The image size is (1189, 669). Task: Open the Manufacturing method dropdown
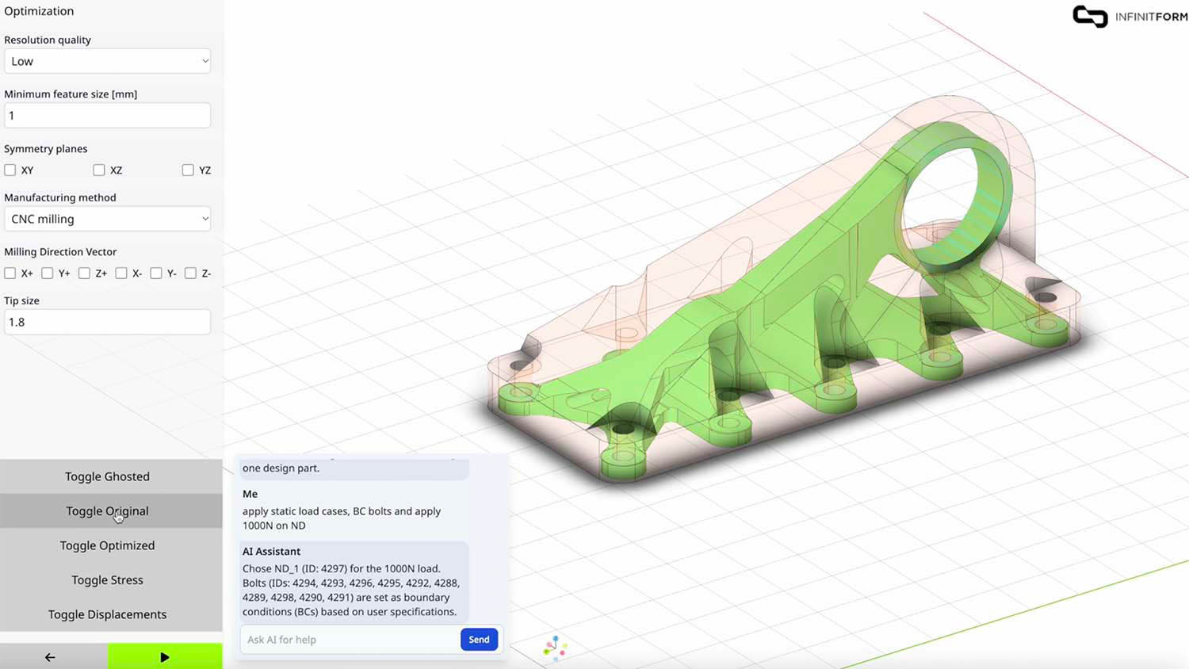[107, 219]
